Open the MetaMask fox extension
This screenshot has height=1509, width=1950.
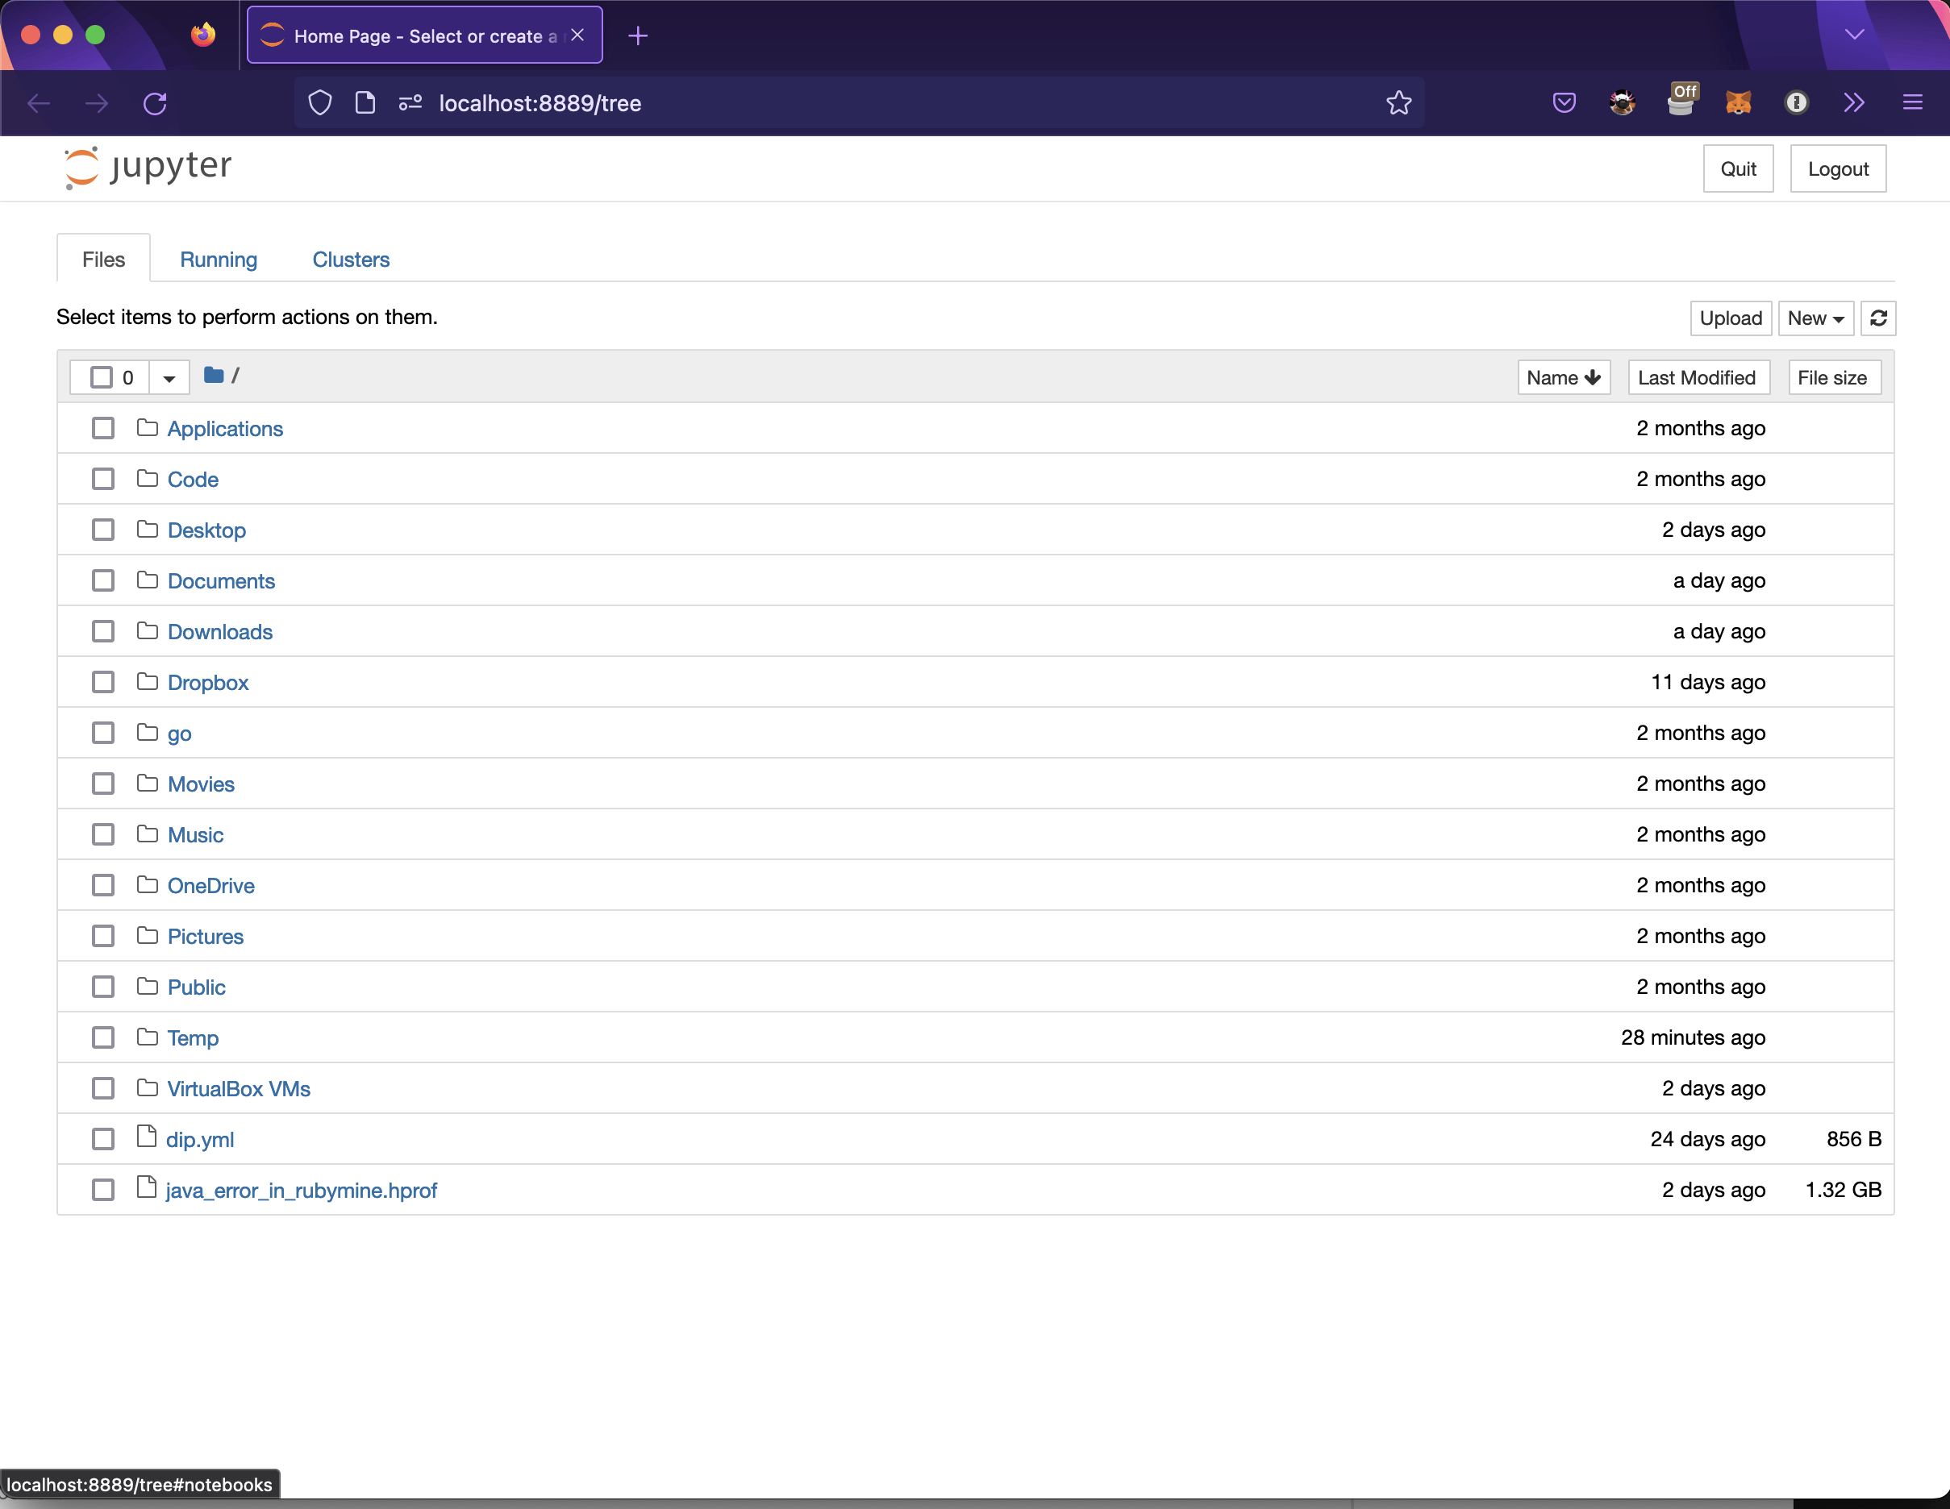tap(1737, 103)
